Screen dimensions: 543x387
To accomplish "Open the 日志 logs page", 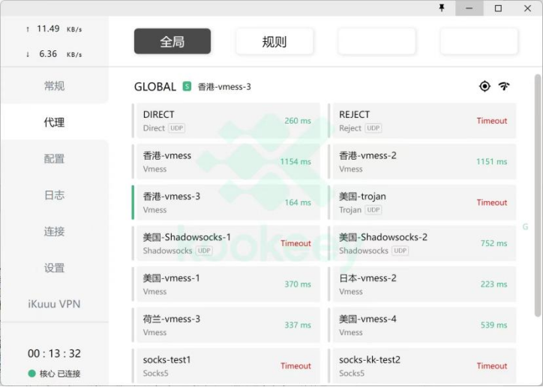I will click(x=54, y=195).
